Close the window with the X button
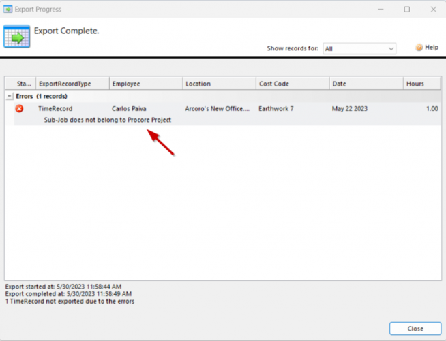Image resolution: width=446 pixels, height=341 pixels. 433,10
